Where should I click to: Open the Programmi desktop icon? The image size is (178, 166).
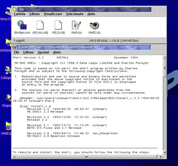tap(8, 98)
